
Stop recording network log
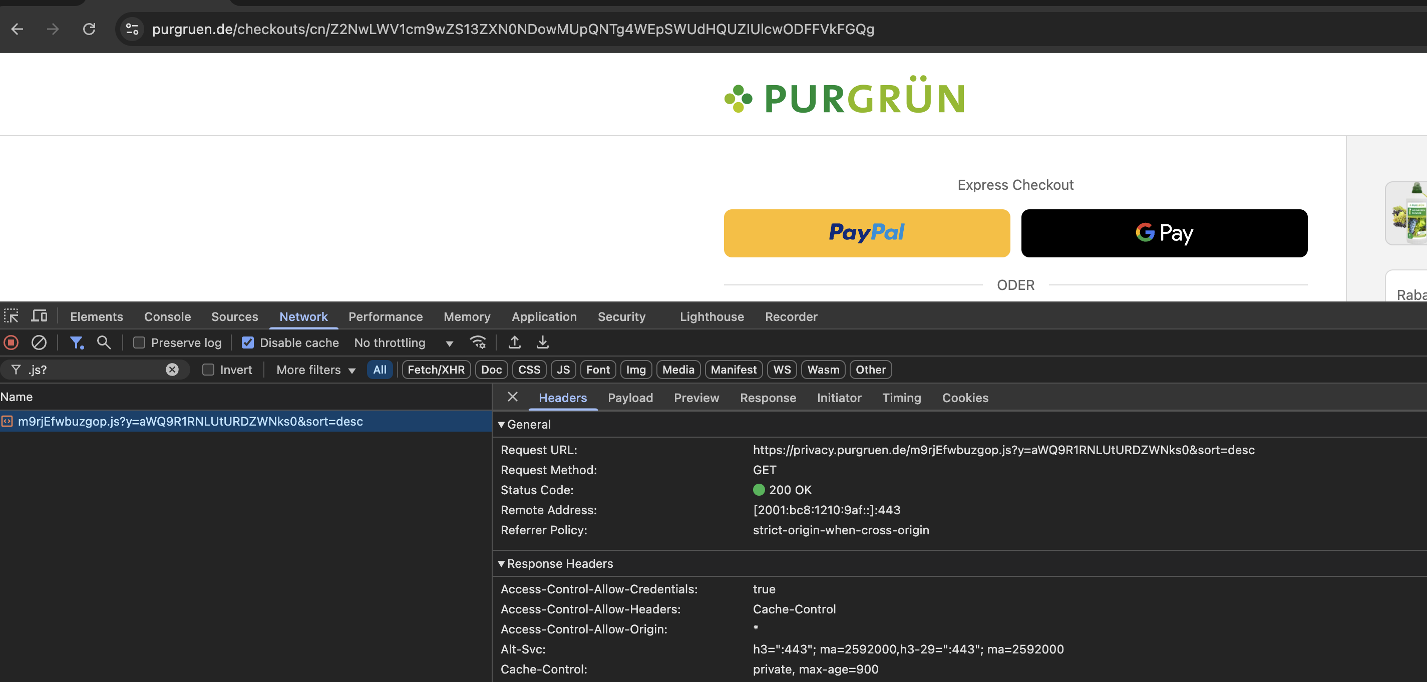11,343
